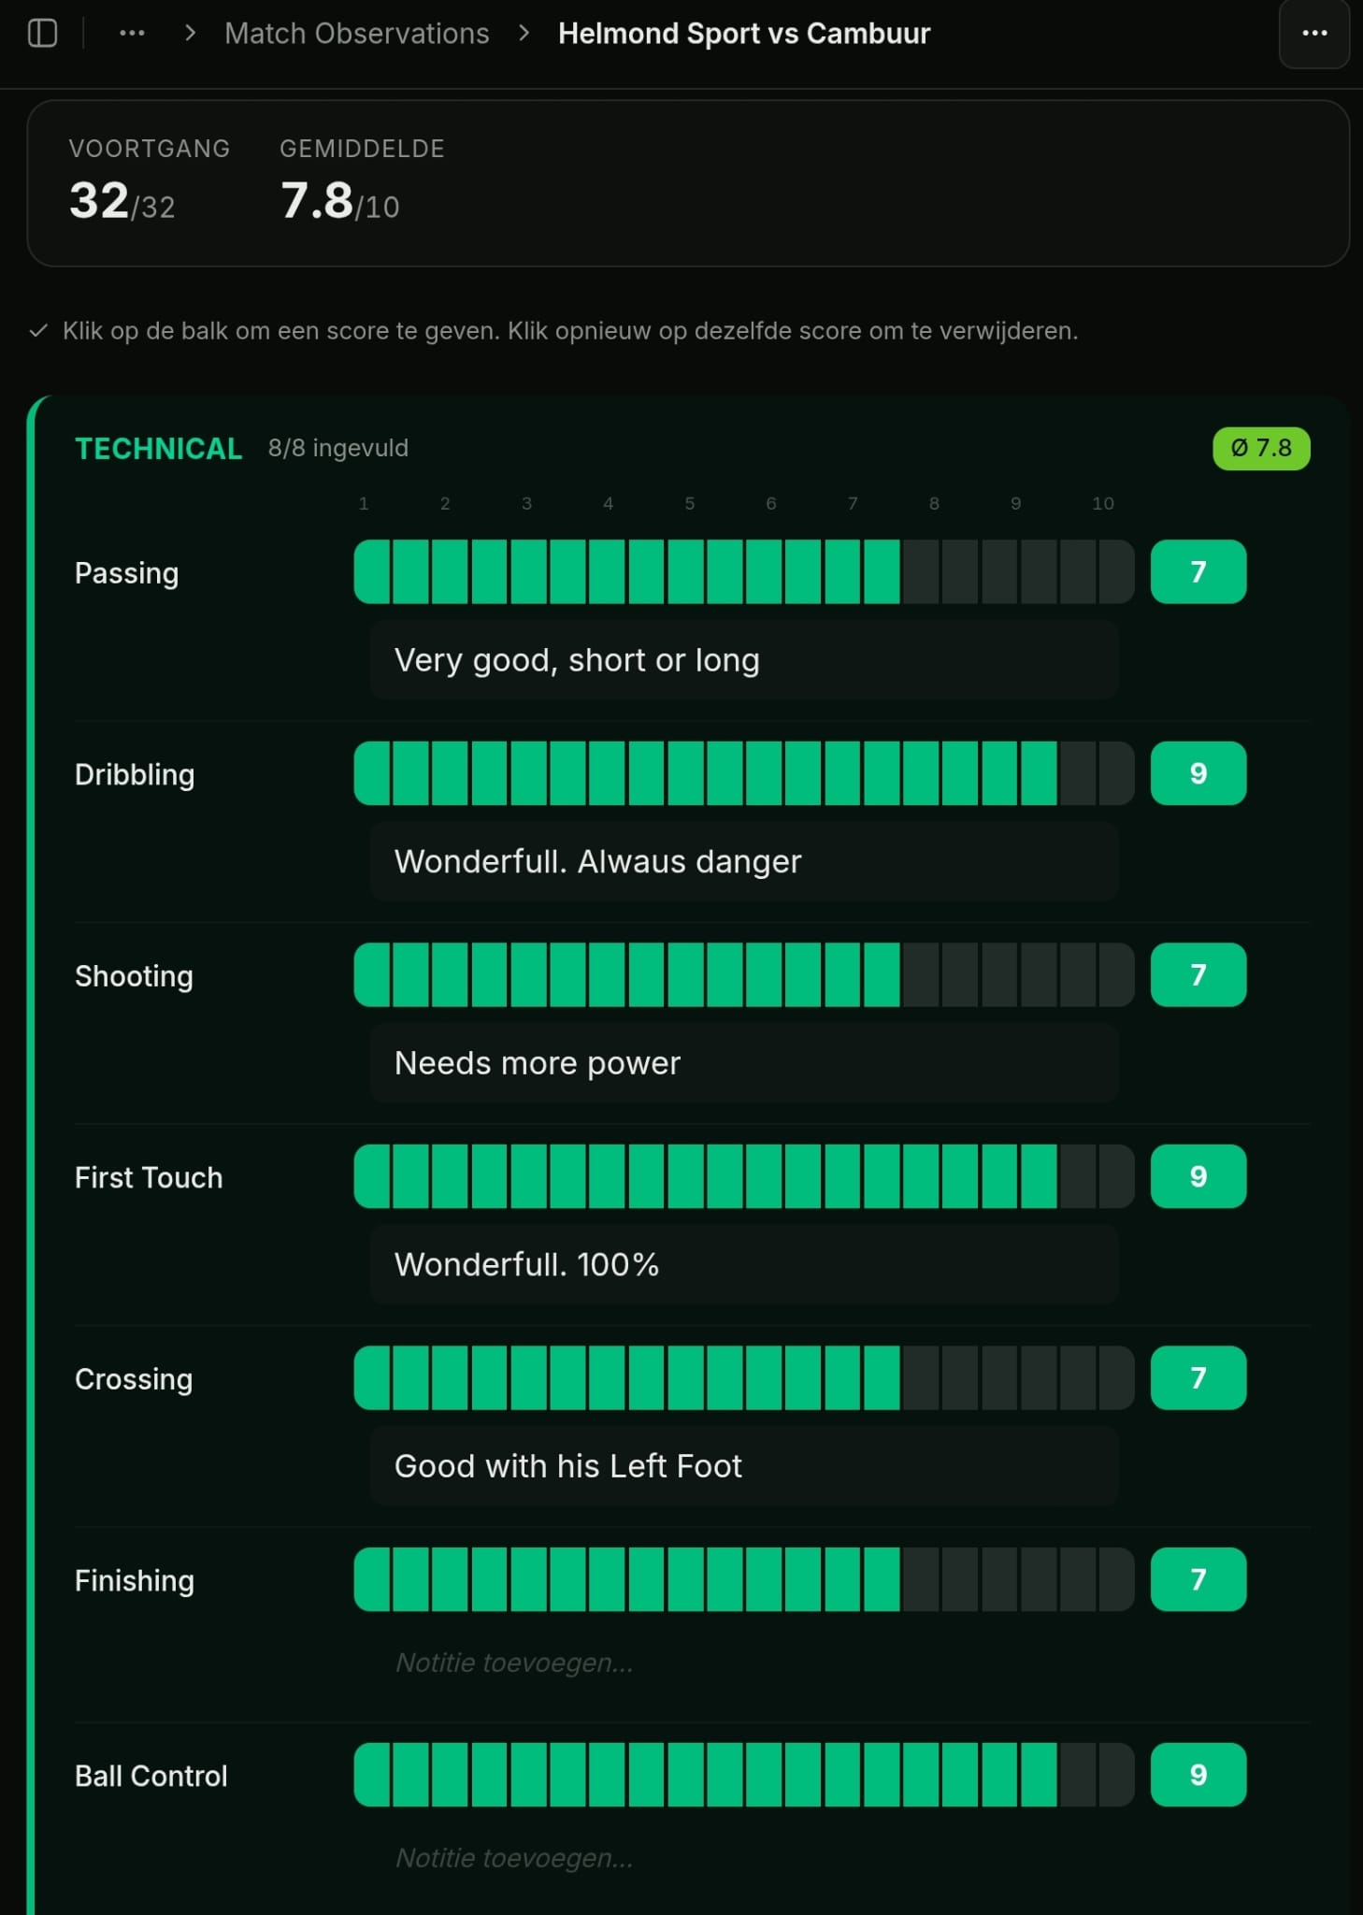The width and height of the screenshot is (1363, 1915).
Task: Set the Passing score bar to 8
Action: pyautogui.click(x=940, y=572)
